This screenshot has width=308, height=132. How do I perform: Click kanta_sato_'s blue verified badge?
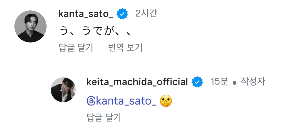[122, 14]
